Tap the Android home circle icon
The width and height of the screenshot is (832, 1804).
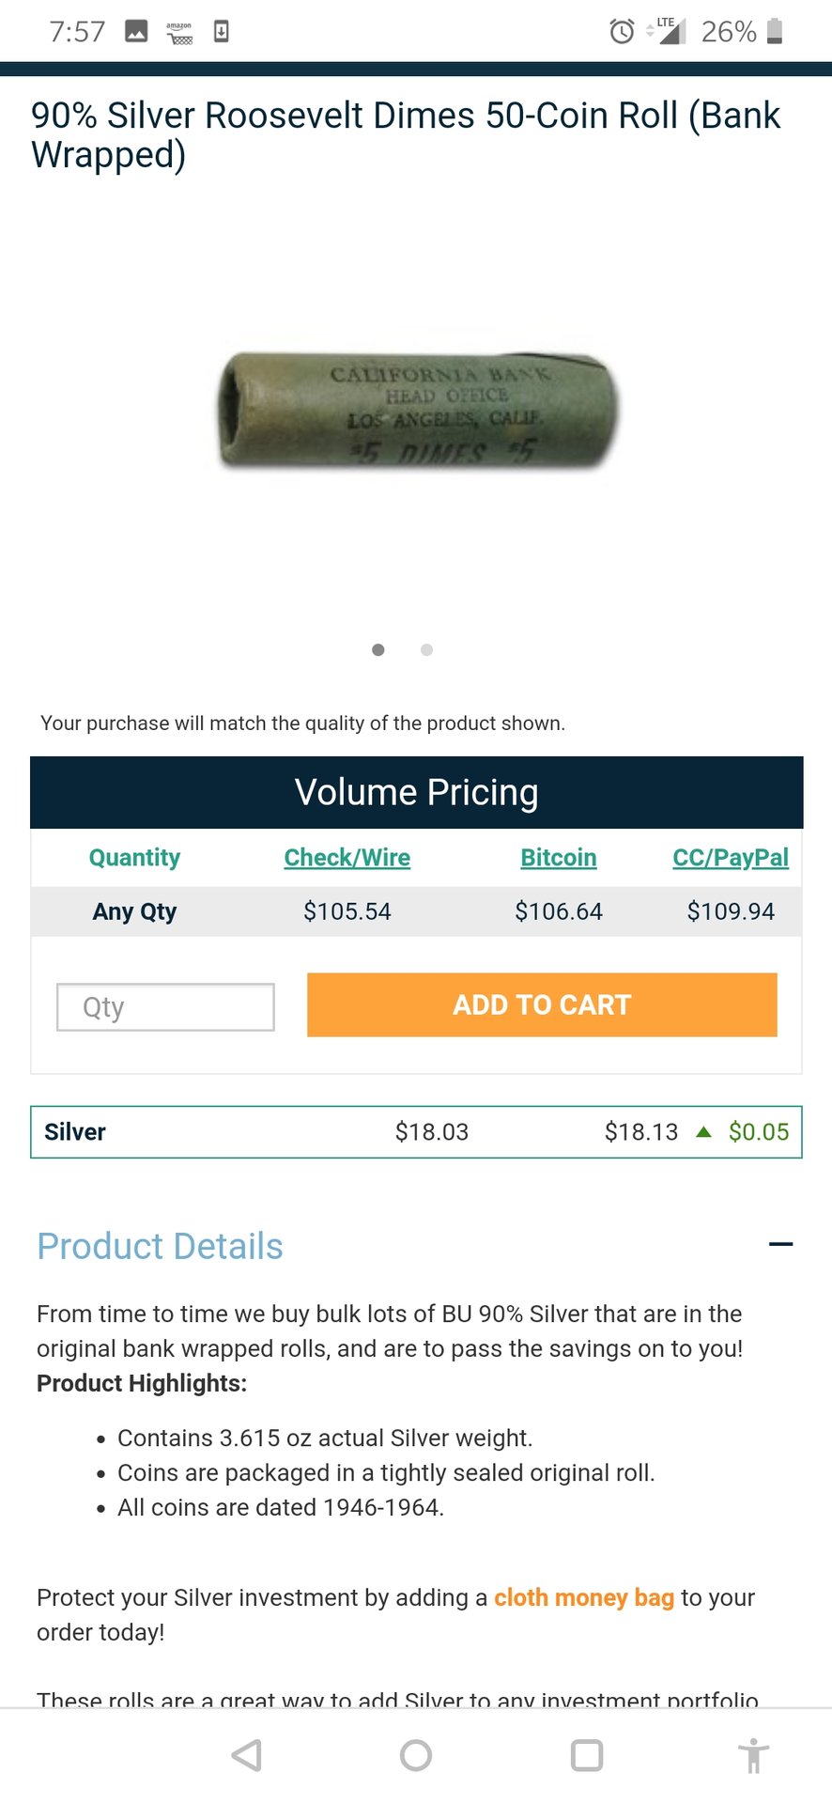tap(416, 1754)
